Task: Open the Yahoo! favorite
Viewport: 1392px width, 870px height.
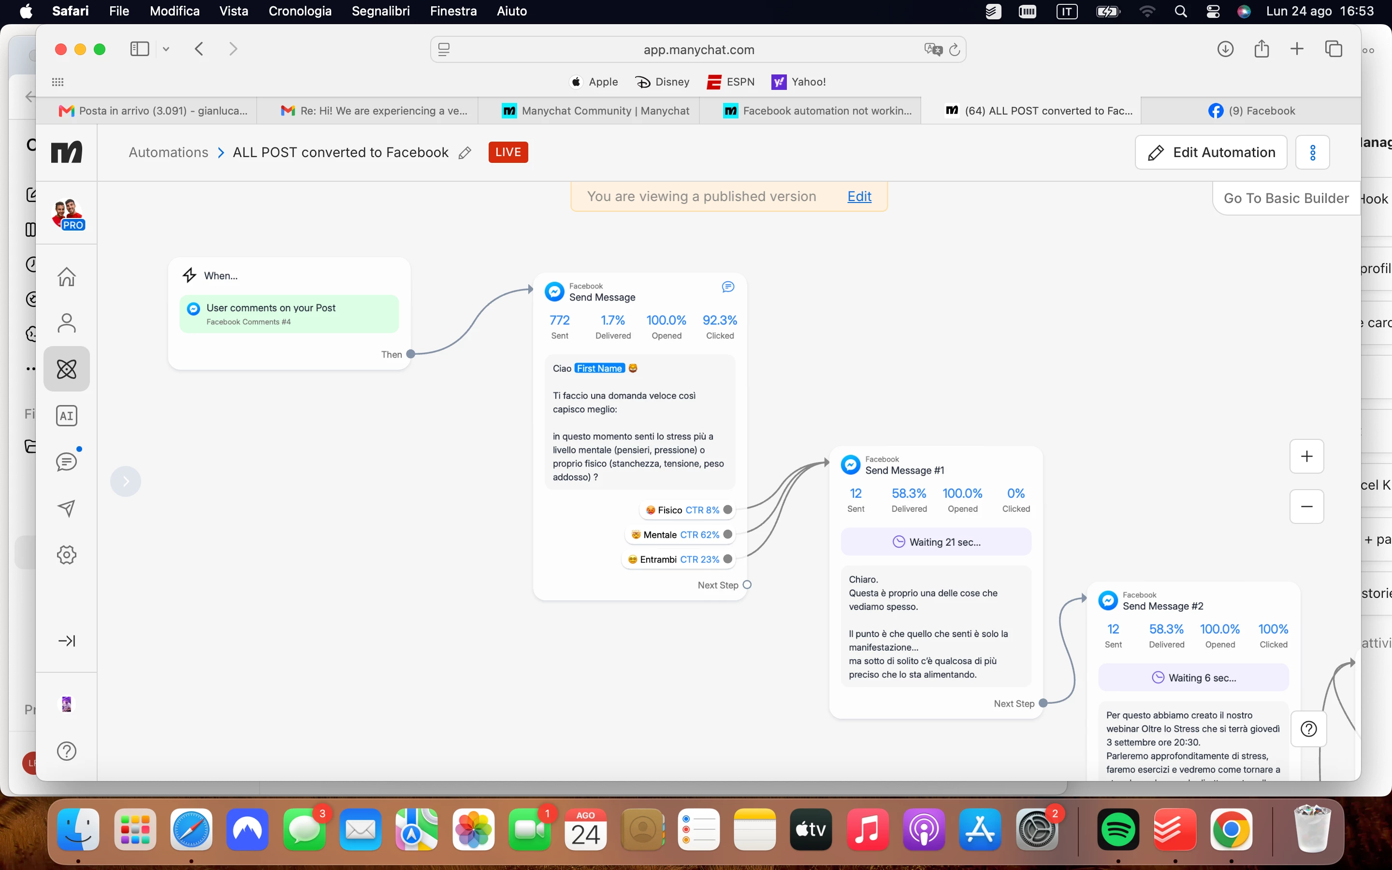Action: click(798, 82)
